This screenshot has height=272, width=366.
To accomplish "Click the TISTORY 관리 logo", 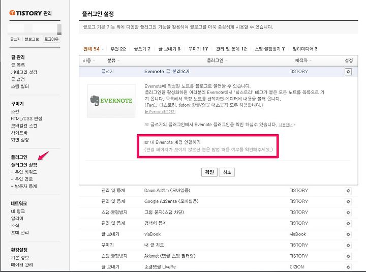I will 30,13.
